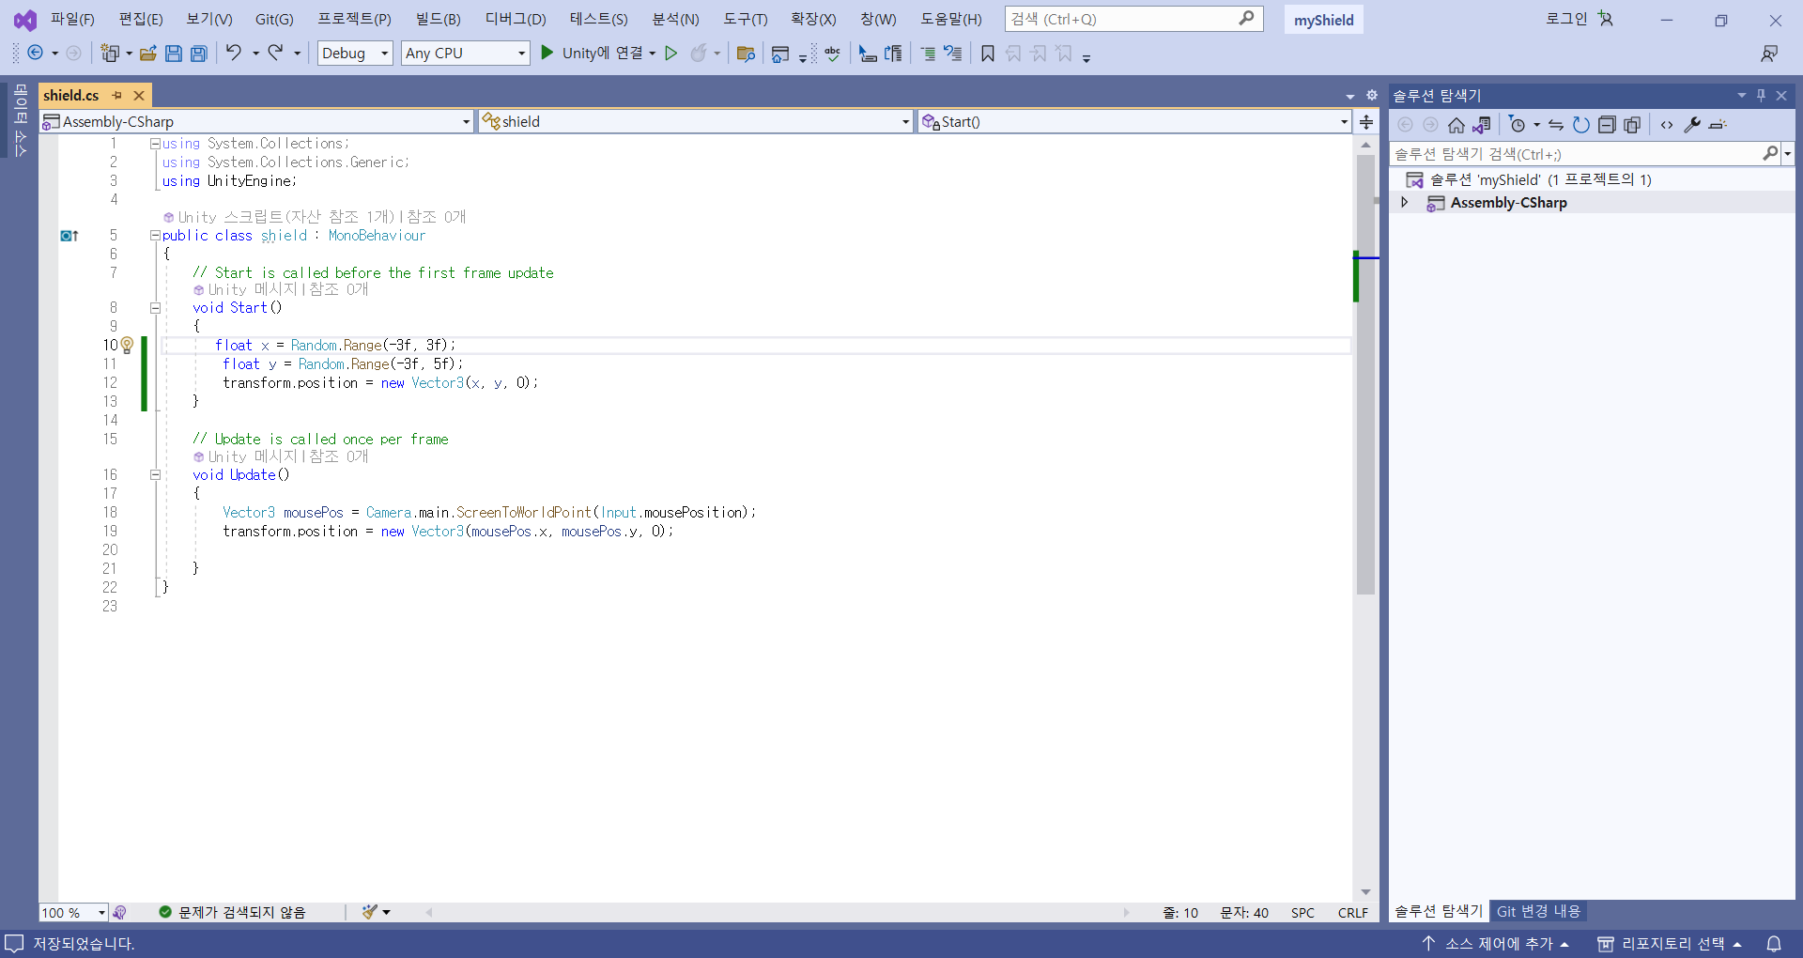
Task: Click 소스 제어에 추가 in status bar
Action: pyautogui.click(x=1496, y=943)
